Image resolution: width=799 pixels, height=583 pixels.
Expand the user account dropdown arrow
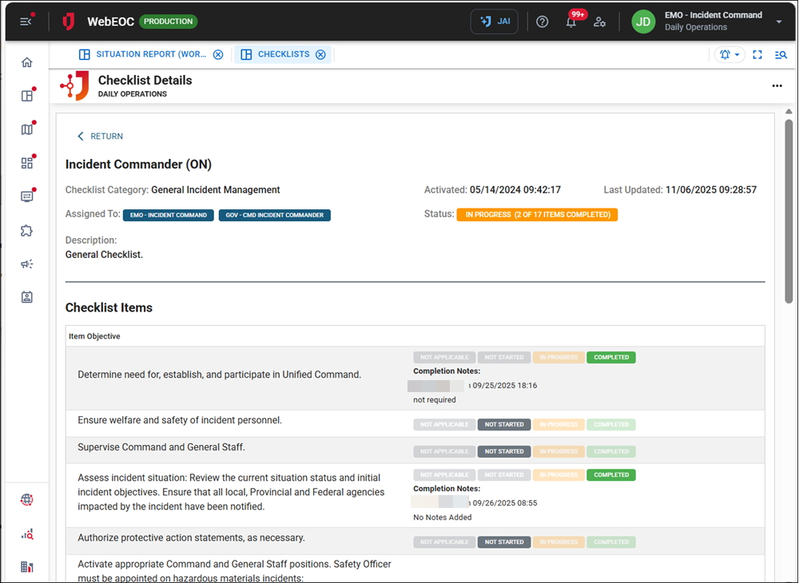click(779, 22)
